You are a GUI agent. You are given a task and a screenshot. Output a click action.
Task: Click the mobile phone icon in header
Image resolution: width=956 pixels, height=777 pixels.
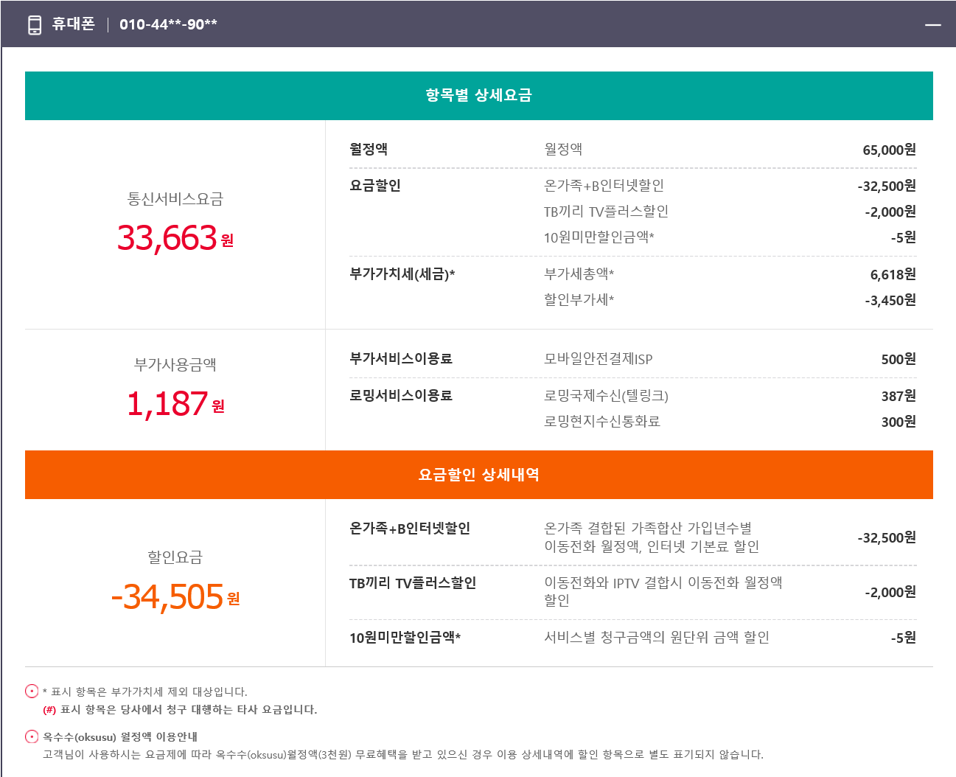click(x=35, y=25)
